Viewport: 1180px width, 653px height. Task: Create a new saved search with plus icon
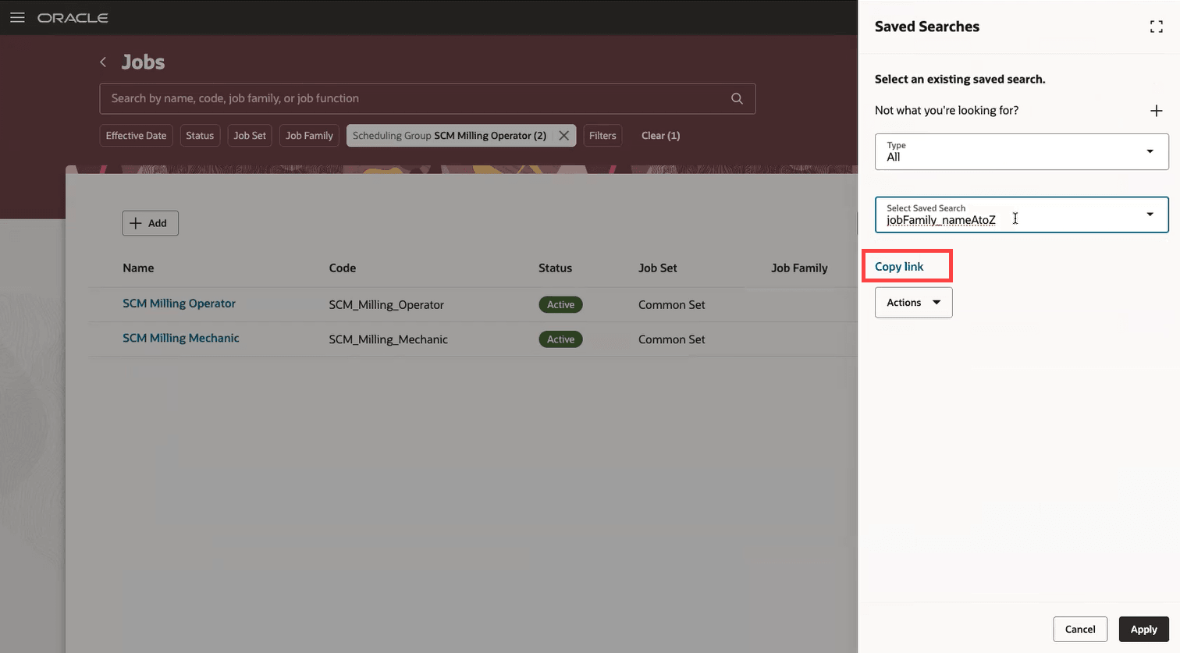1156,111
